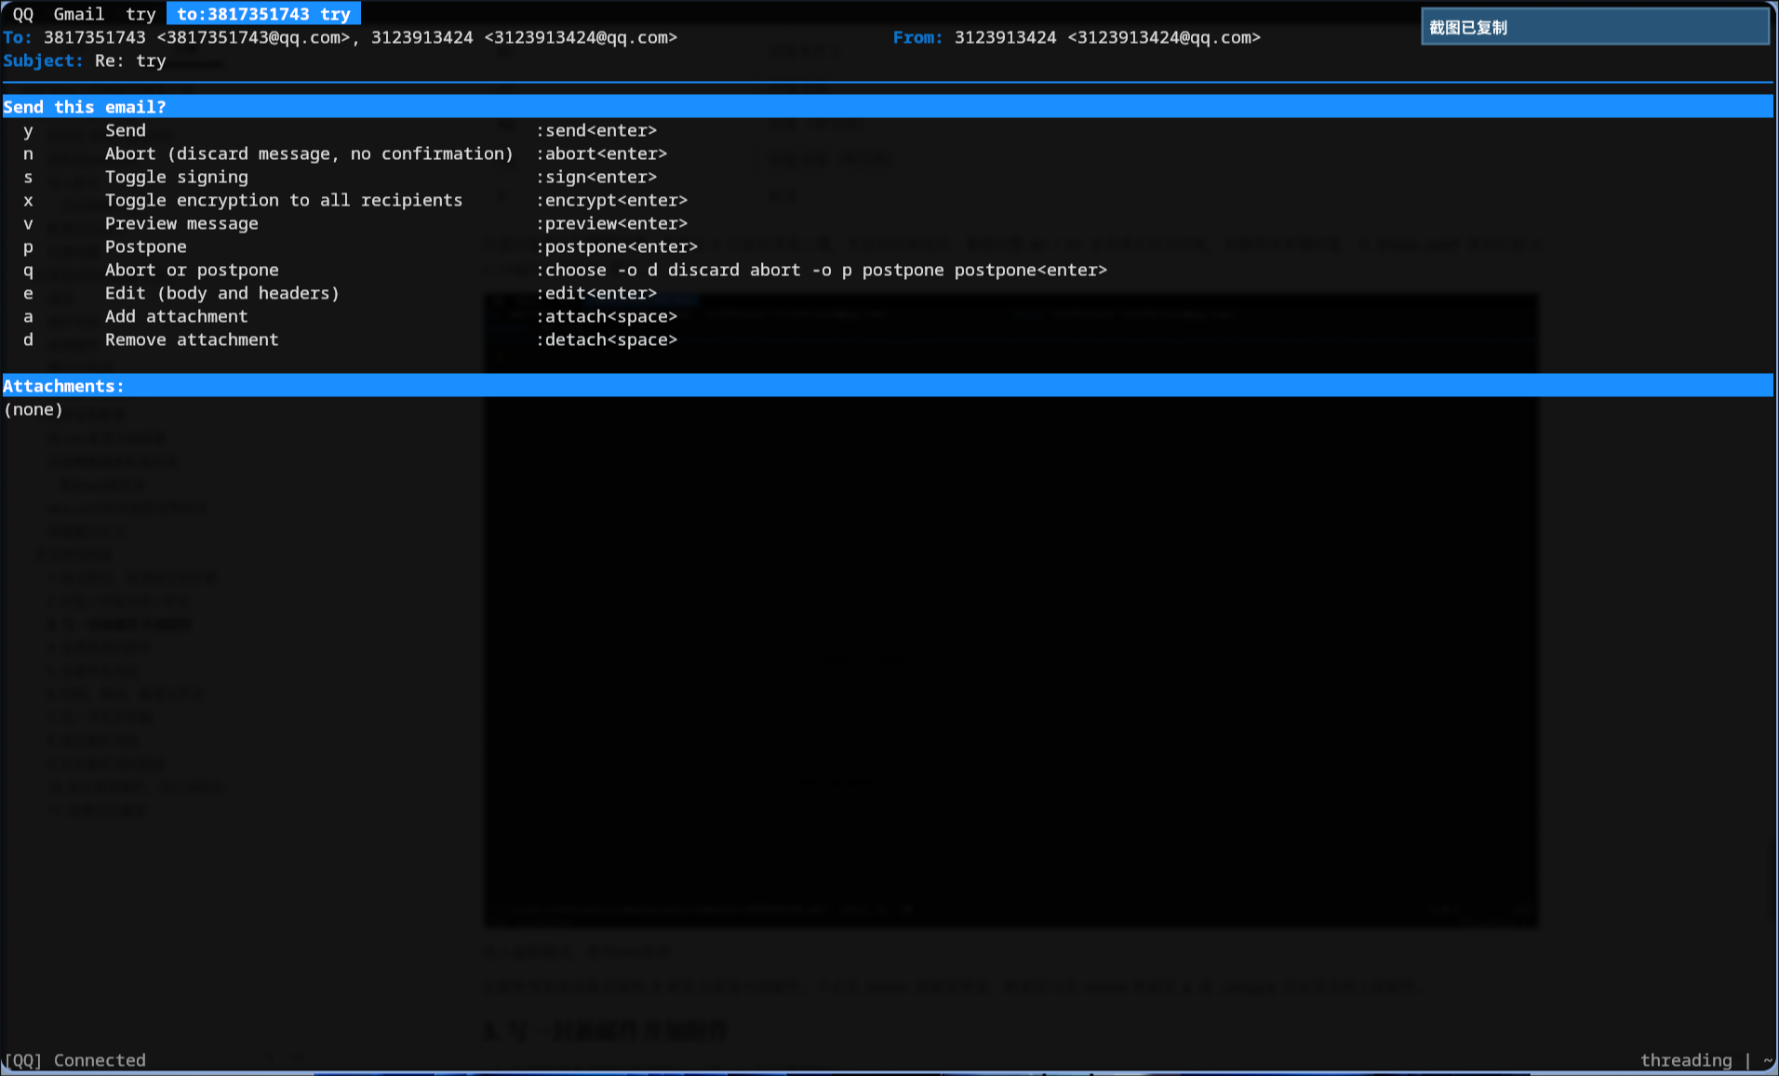Click the ':send<enter>' command text
This screenshot has width=1779, height=1076.
click(596, 130)
